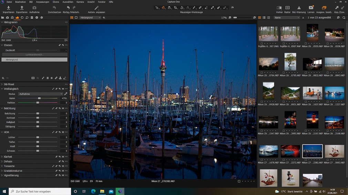Click the Kelvin slider handle
The image size is (348, 195).
(x=39, y=98)
